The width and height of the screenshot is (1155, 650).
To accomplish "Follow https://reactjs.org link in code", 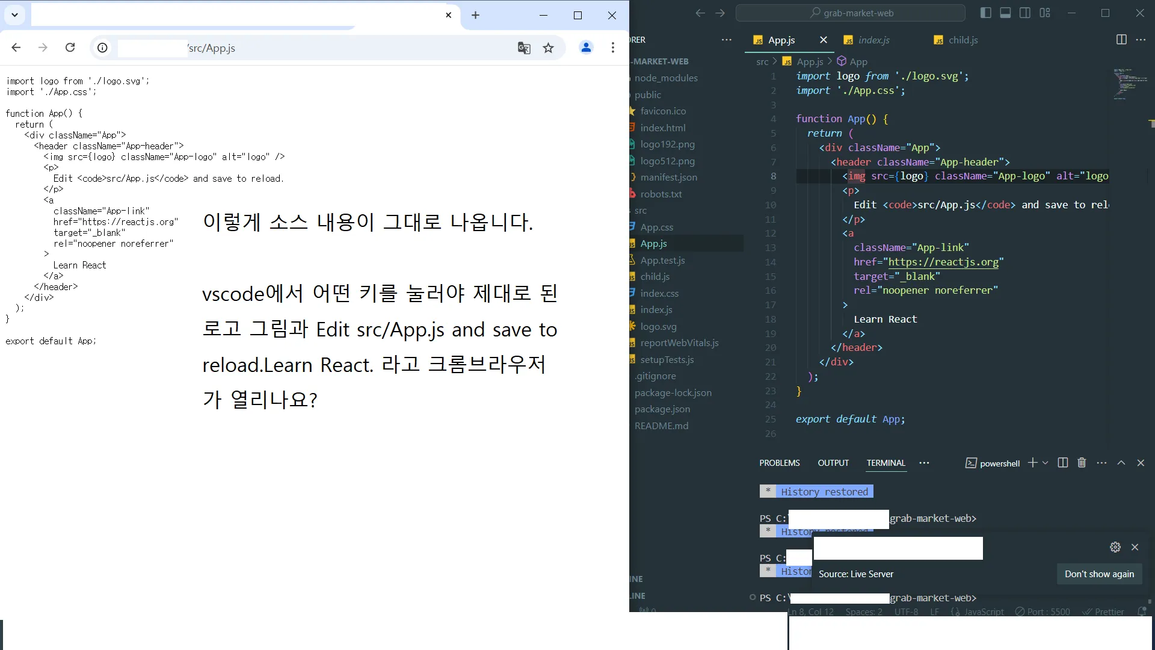I will [943, 262].
